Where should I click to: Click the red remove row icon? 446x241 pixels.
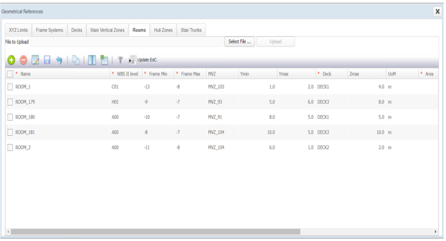coord(23,60)
